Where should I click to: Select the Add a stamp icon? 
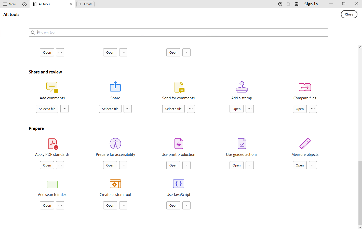pos(242,87)
